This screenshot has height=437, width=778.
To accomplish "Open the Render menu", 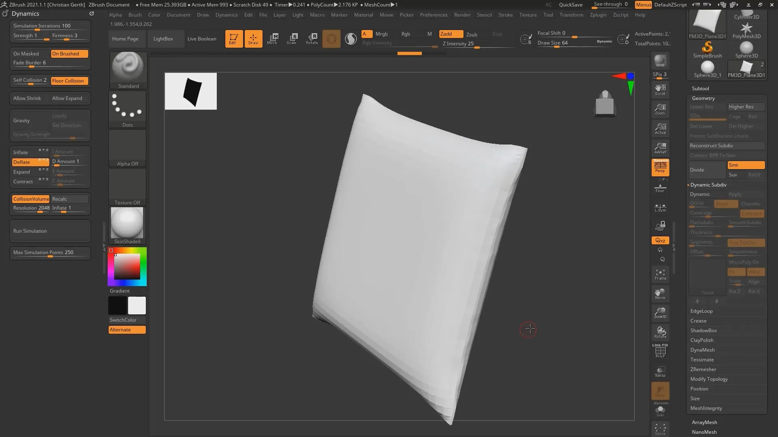I will tap(462, 15).
